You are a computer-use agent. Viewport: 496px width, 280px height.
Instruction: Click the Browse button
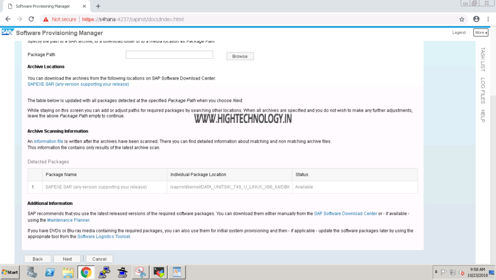click(240, 56)
